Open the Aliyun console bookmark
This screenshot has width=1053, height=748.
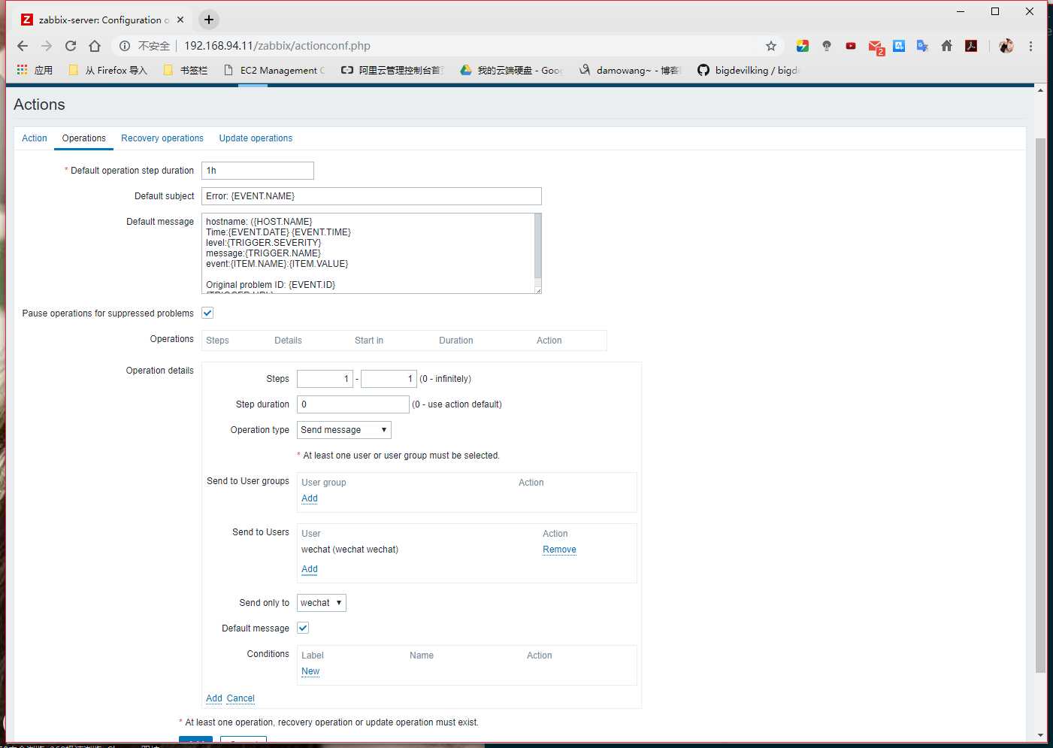392,70
